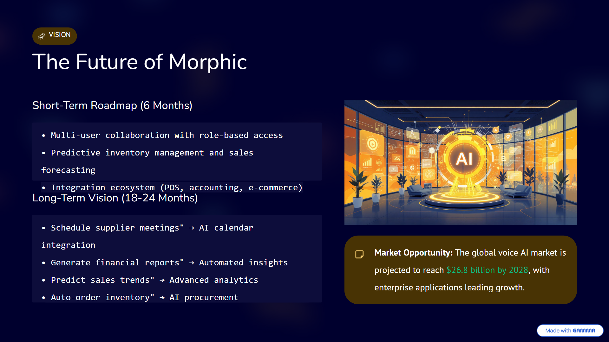The width and height of the screenshot is (609, 342).
Task: Click the telescope icon in VISION badge
Action: point(42,36)
